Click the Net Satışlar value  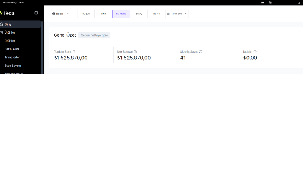point(134,58)
